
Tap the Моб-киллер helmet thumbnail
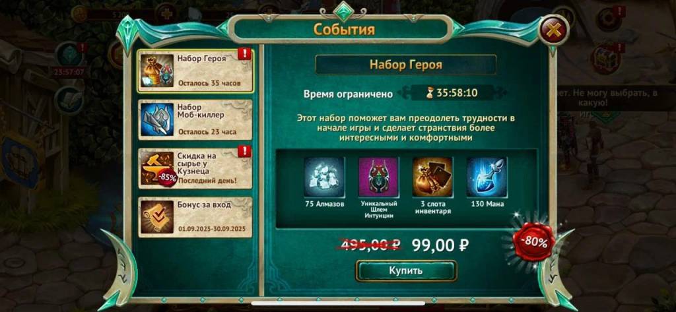coord(157,119)
